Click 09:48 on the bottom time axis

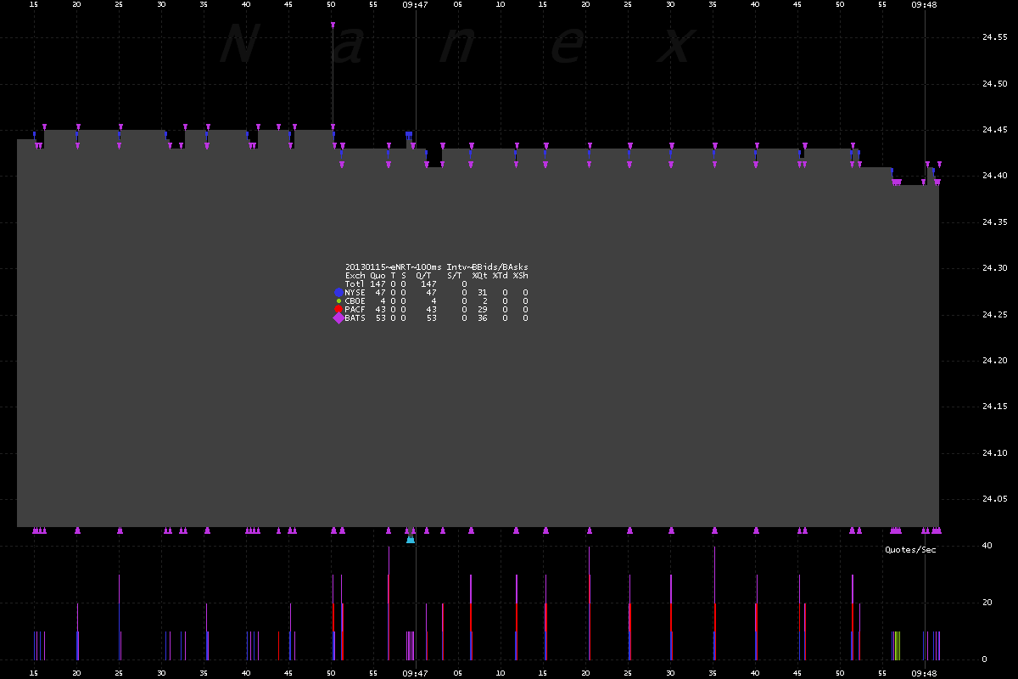pyautogui.click(x=924, y=672)
